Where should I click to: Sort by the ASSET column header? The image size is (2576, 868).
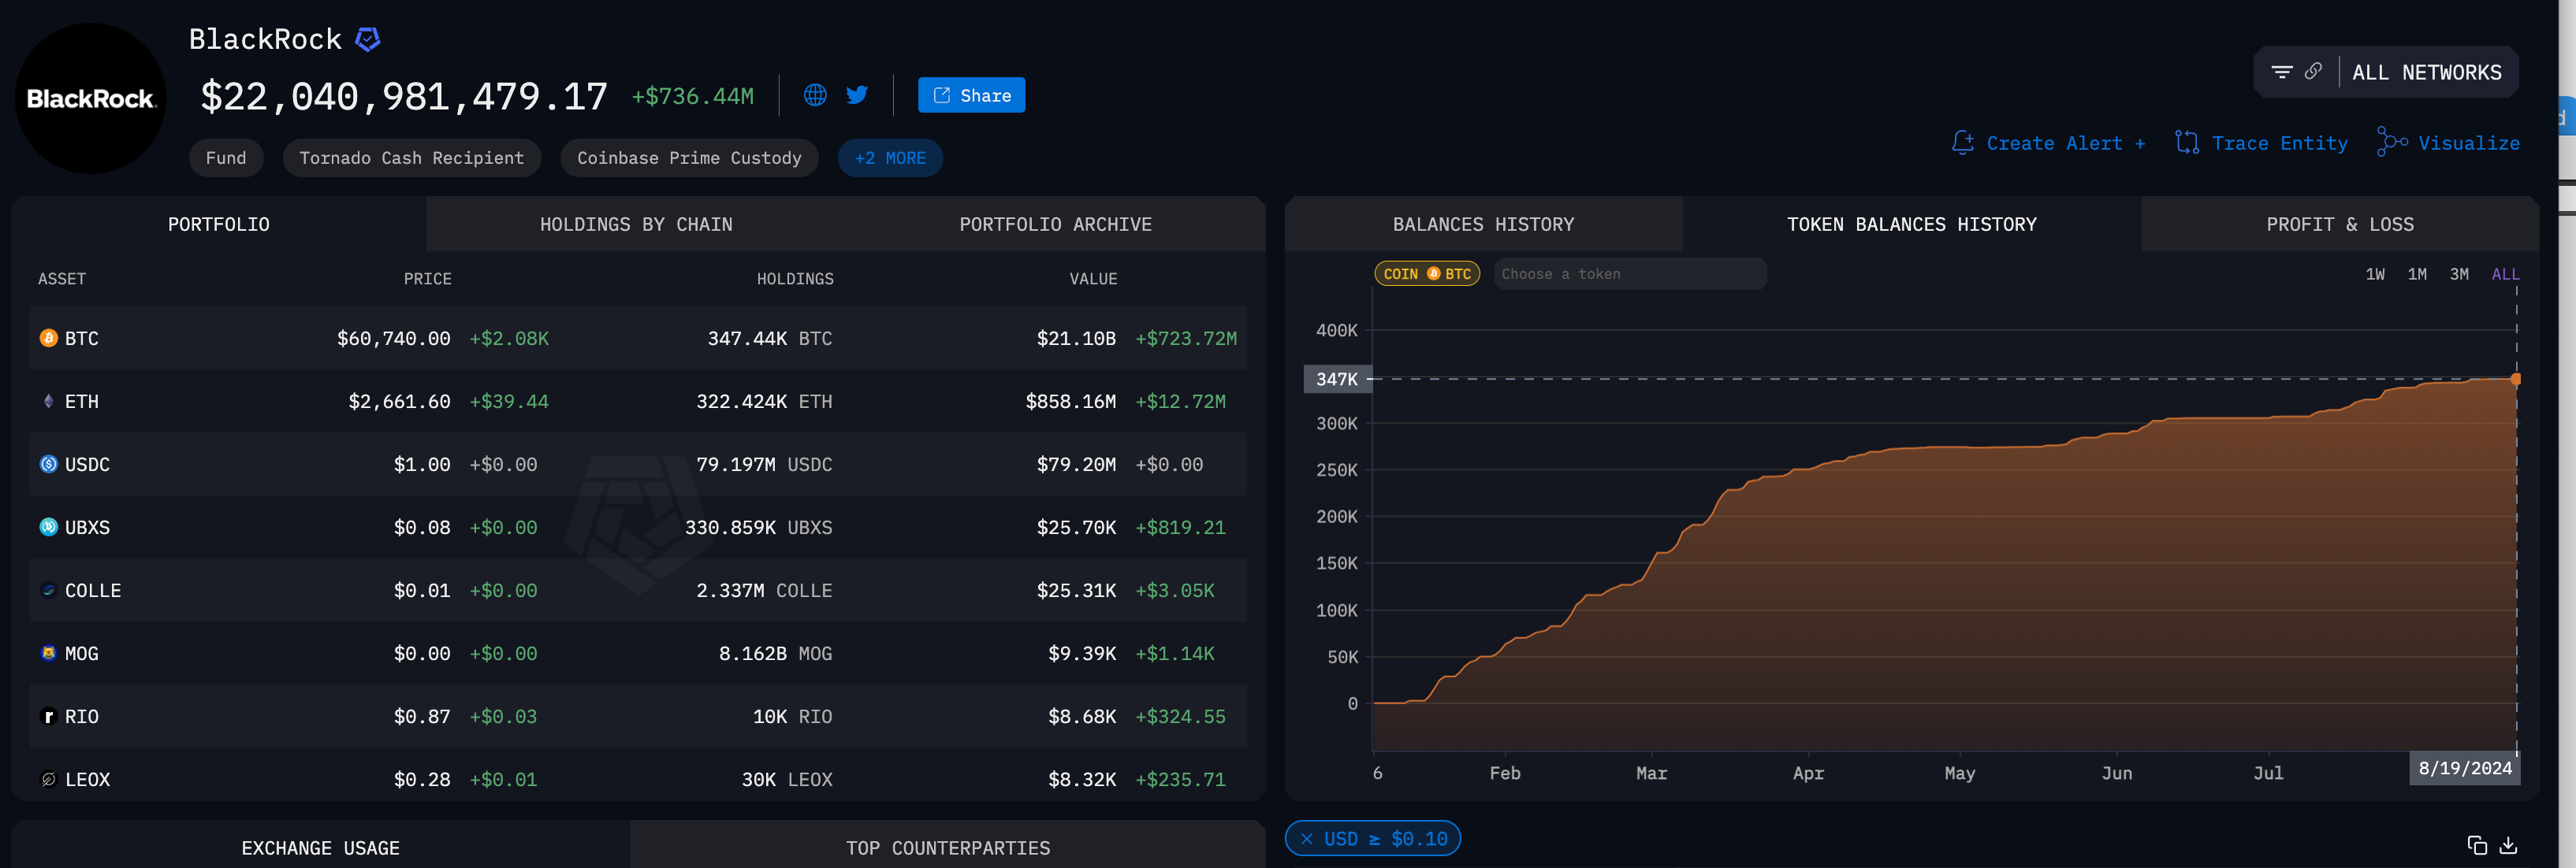click(x=62, y=279)
